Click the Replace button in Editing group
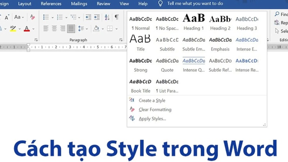The width and height of the screenshot is (288, 162). click(x=281, y=23)
